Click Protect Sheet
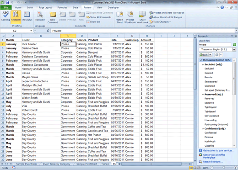 tap(119, 17)
